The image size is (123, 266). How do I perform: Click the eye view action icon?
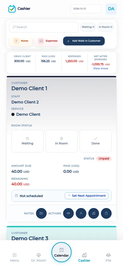[68, 213]
